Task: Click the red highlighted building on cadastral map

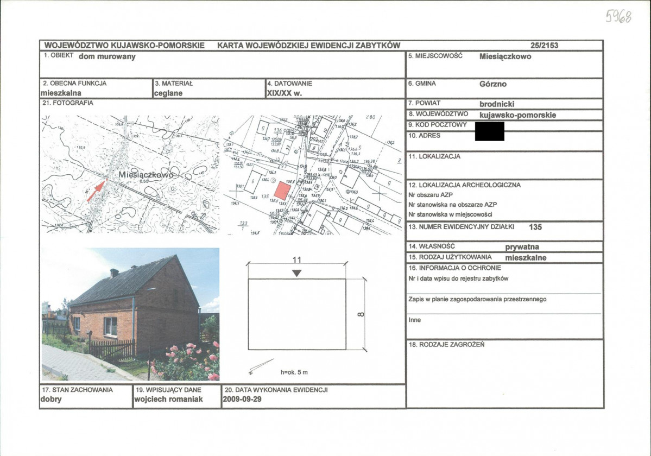Action: pyautogui.click(x=282, y=191)
